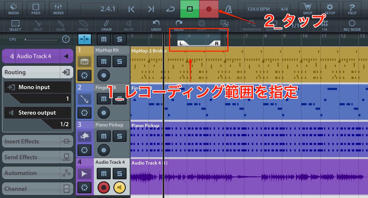Select the Audio Track 4 (1) waveform clip

(249, 177)
